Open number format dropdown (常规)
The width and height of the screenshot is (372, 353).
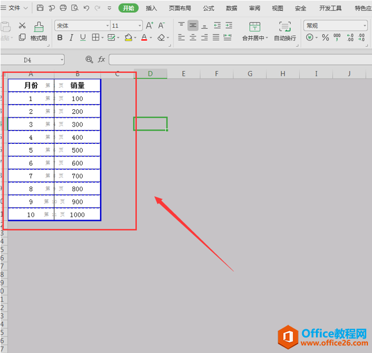pyautogui.click(x=364, y=25)
